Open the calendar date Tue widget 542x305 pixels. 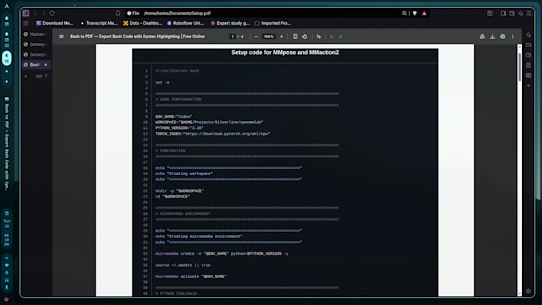[6, 224]
